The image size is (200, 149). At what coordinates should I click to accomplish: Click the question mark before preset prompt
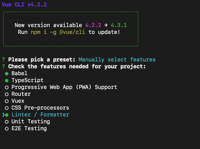click(4, 59)
